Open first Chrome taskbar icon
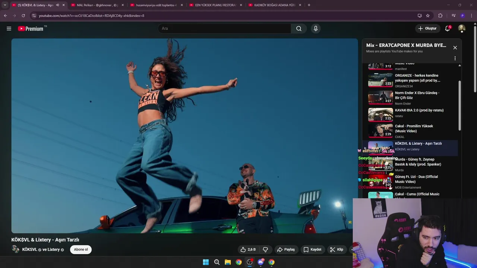The width and height of the screenshot is (477, 268). [238, 262]
